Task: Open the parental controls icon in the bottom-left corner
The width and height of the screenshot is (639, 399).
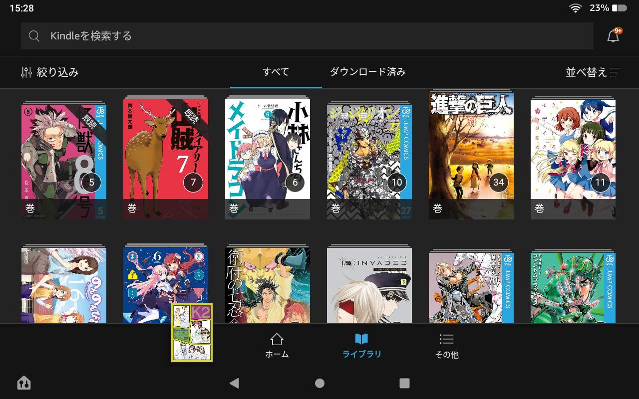Action: [x=23, y=383]
